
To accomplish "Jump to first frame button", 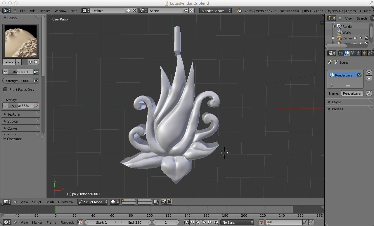I will coord(186,222).
